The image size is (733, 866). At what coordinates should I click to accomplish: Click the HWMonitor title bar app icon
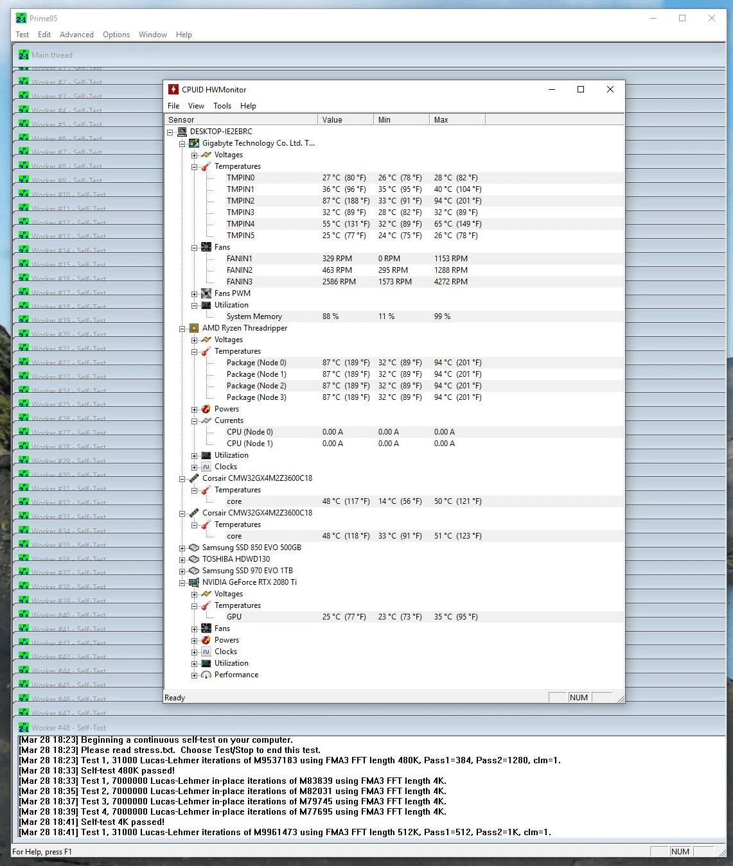[173, 89]
